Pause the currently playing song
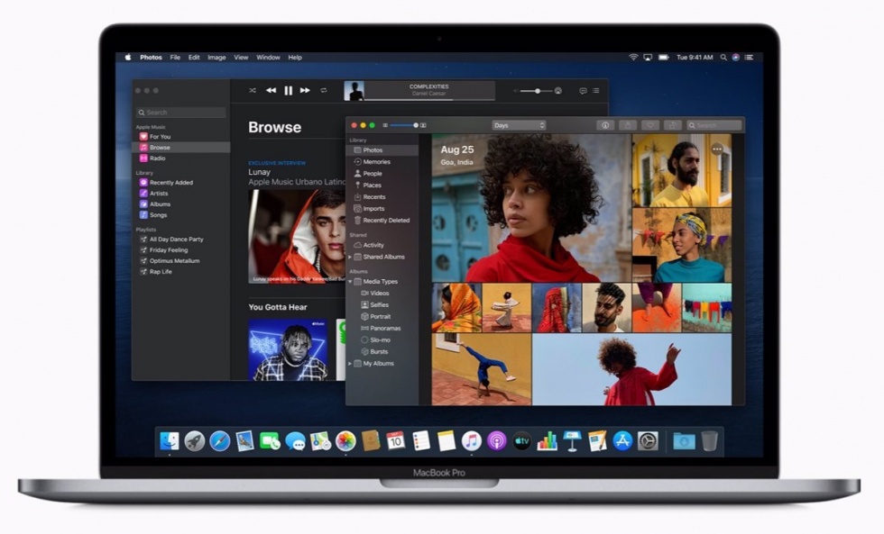Viewport: 884px width, 534px height. click(289, 91)
